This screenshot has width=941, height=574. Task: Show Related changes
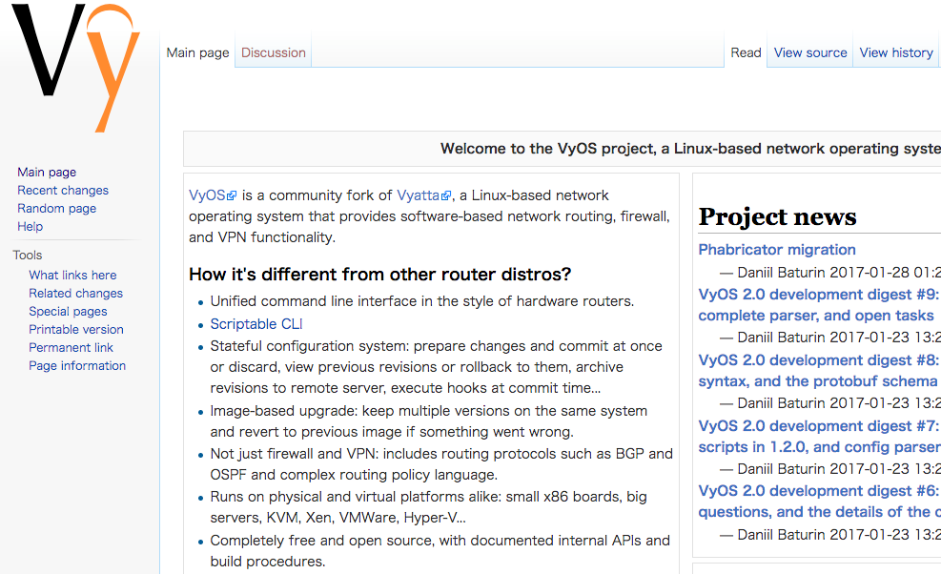coord(75,293)
